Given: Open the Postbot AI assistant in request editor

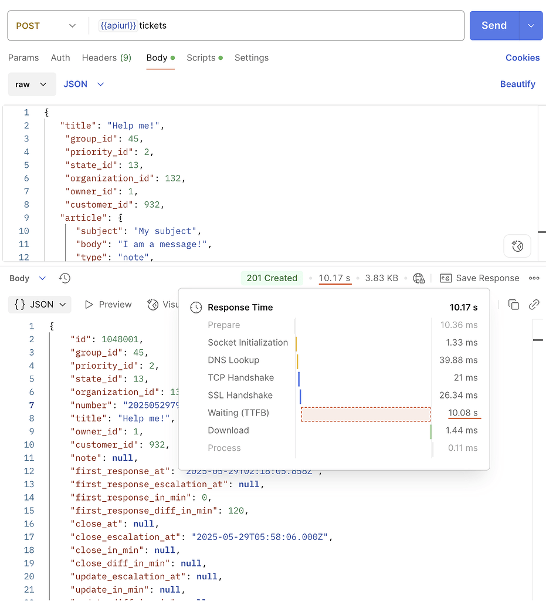Looking at the screenshot, I should pos(517,246).
